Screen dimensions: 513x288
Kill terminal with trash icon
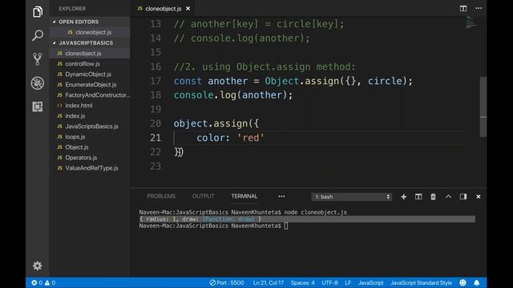433,197
